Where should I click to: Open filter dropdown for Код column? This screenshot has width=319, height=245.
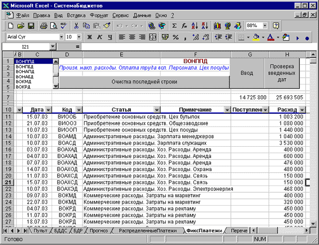pos(79,110)
